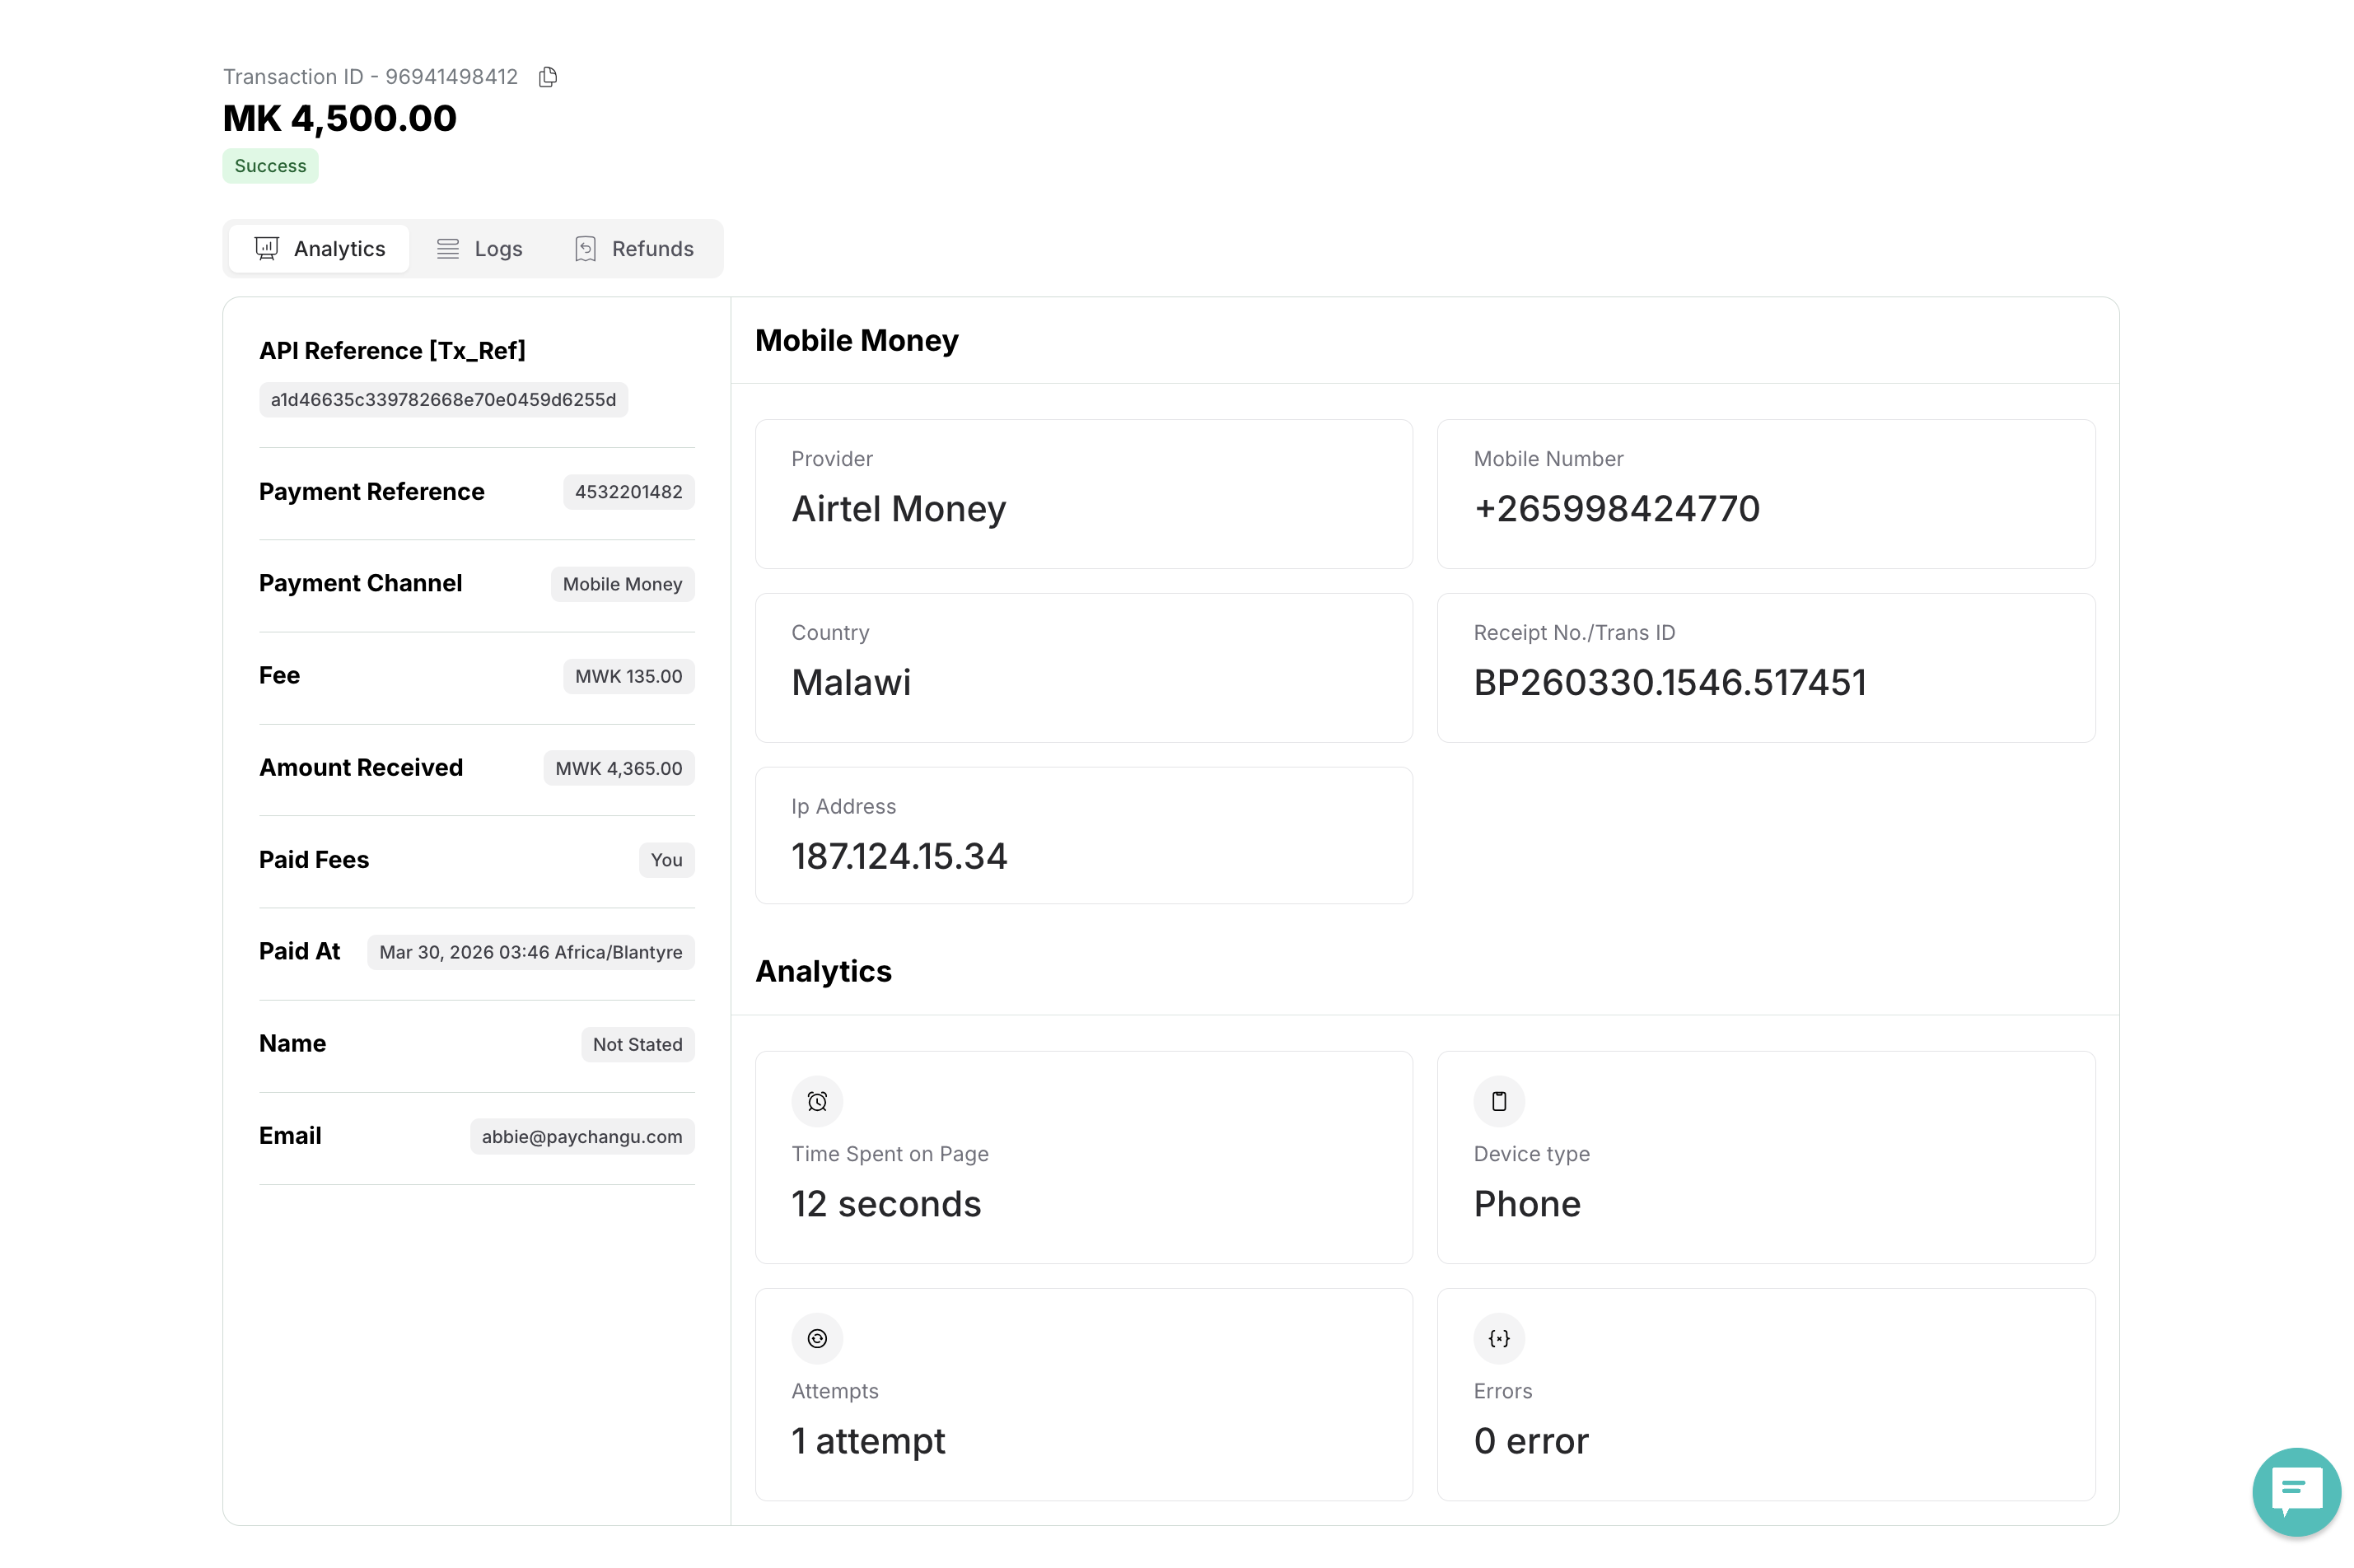Image resolution: width=2354 pixels, height=1568 pixels.
Task: Click the API reference hash value
Action: (x=443, y=400)
